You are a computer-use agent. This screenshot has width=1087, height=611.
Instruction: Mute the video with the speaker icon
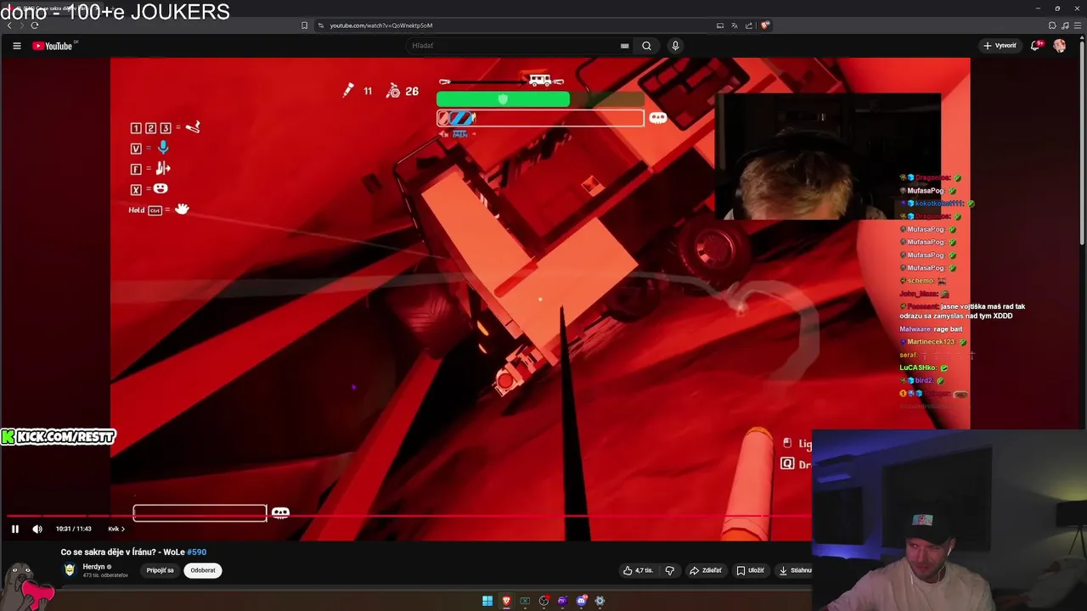pyautogui.click(x=37, y=529)
